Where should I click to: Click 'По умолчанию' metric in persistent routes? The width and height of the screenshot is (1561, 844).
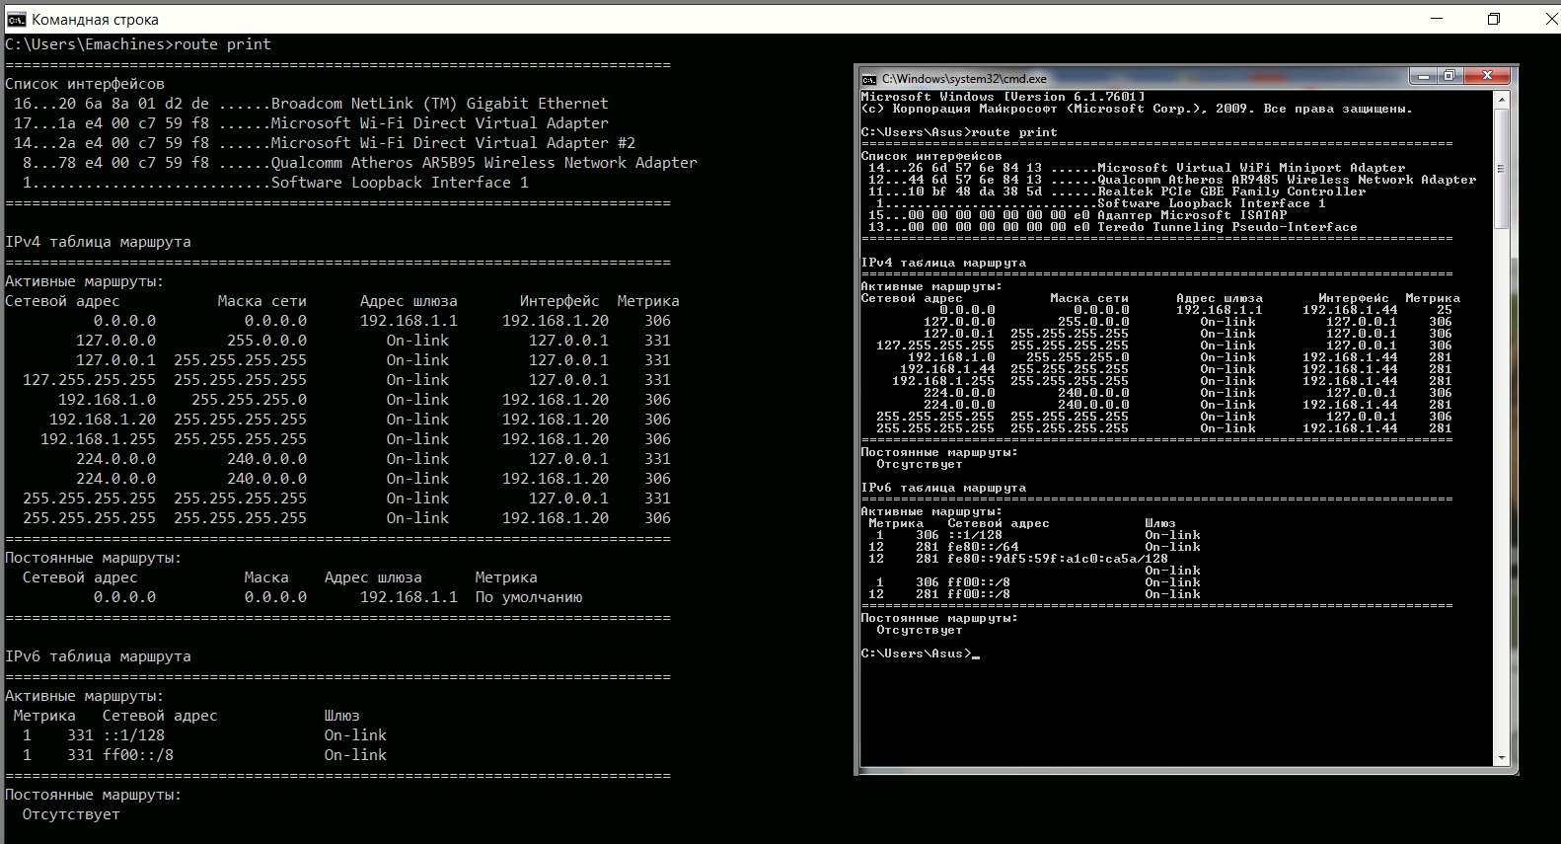click(x=529, y=597)
